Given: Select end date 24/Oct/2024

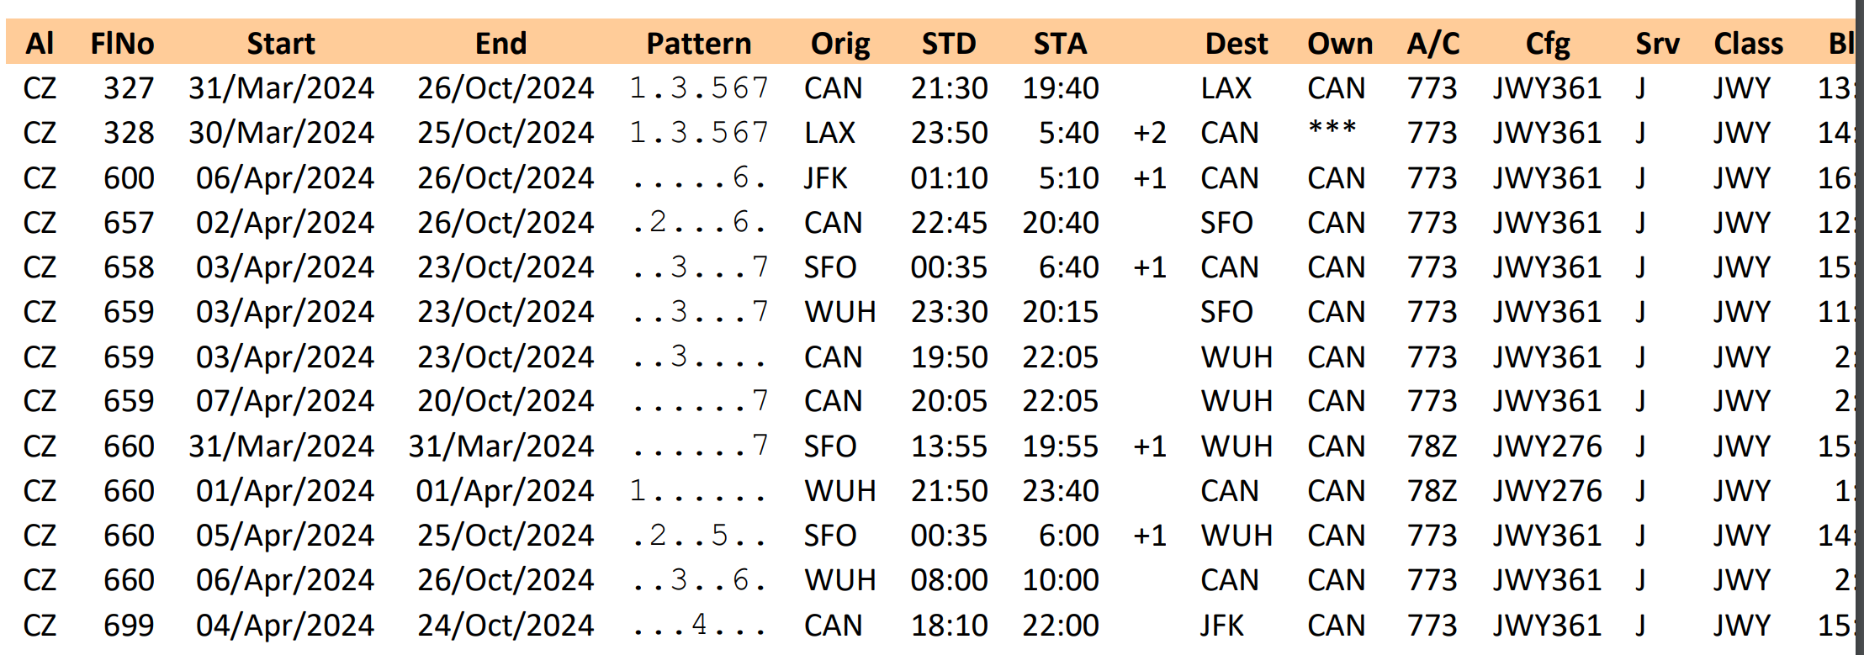Looking at the screenshot, I should click(x=506, y=626).
